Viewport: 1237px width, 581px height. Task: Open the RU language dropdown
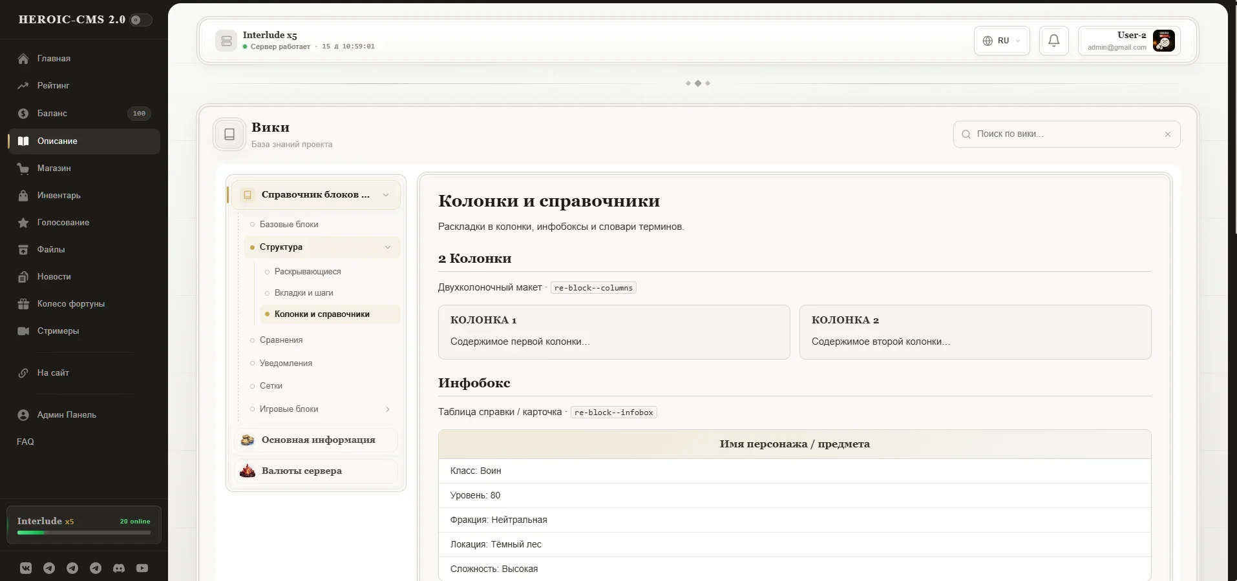tap(1002, 41)
